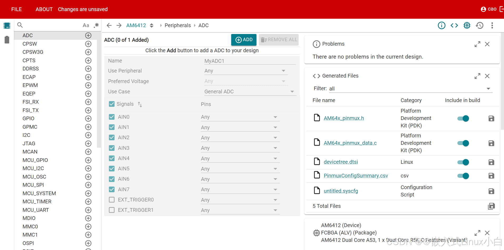Select I2C in the peripheral list
Viewport: 504px width, 250px height.
[x=26, y=135]
